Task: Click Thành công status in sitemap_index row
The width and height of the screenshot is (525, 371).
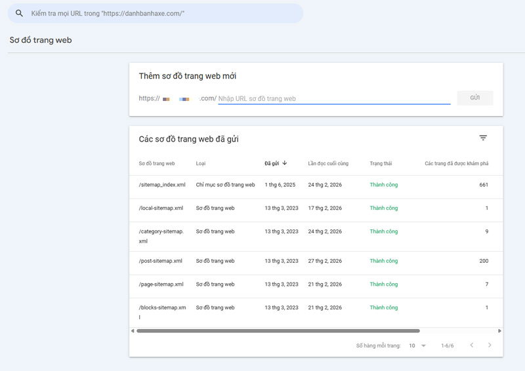Action: tap(384, 185)
